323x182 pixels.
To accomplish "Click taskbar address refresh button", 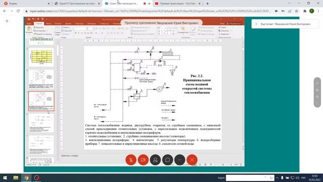I will [271, 177].
